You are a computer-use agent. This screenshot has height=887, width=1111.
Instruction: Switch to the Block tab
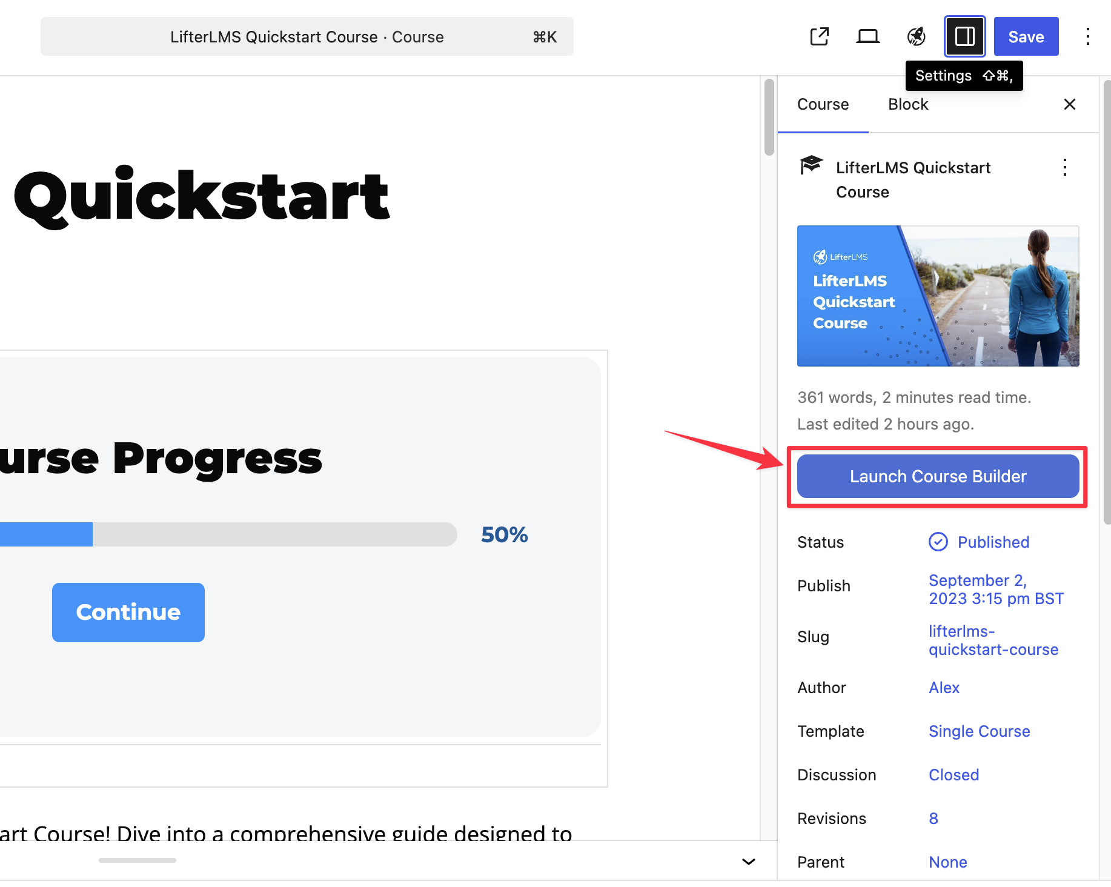click(x=907, y=104)
